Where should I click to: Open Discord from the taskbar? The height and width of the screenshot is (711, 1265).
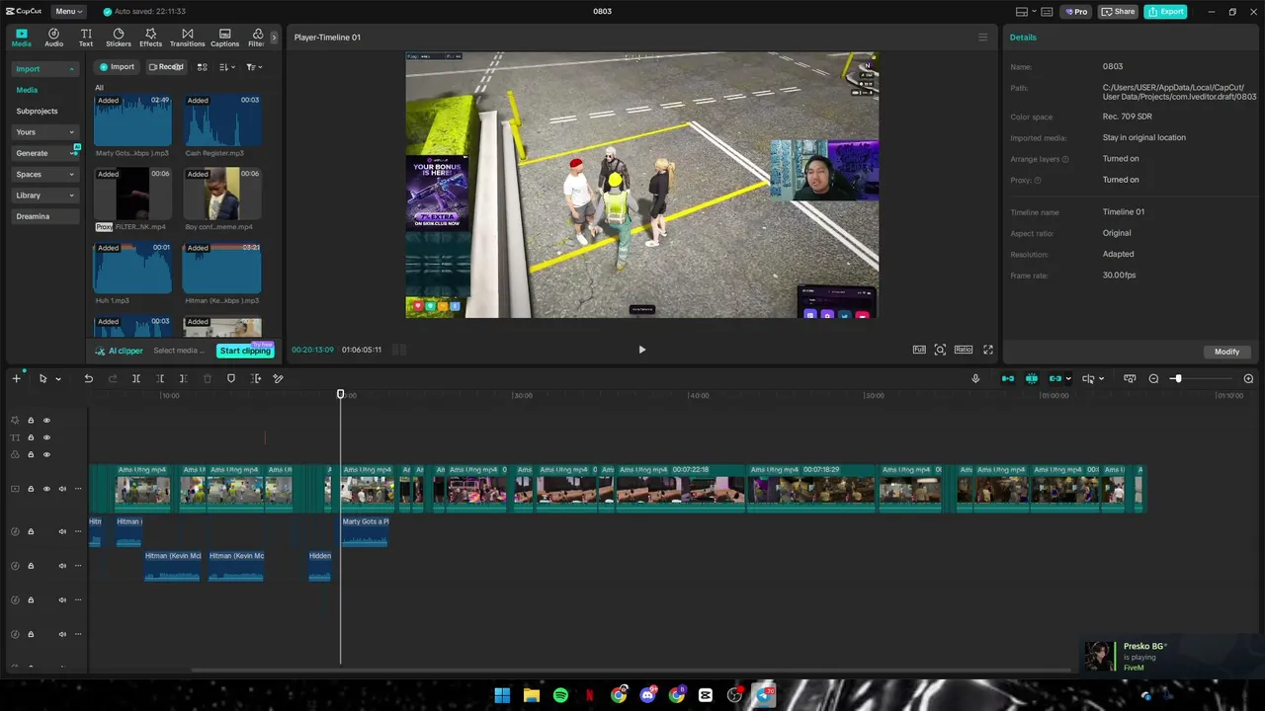coord(647,695)
